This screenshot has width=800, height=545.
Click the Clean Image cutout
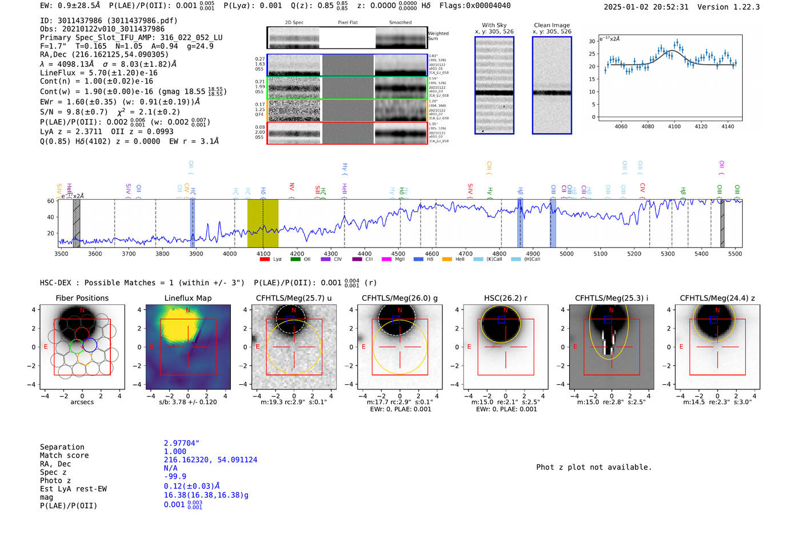pos(552,85)
